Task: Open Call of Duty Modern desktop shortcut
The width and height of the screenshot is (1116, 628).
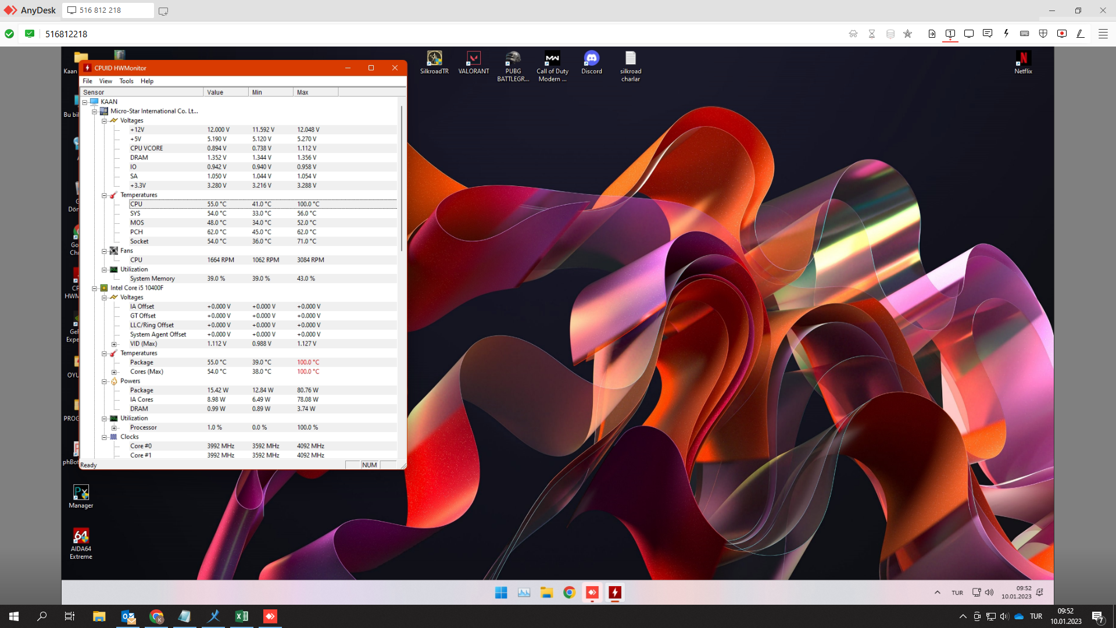Action: (x=552, y=66)
